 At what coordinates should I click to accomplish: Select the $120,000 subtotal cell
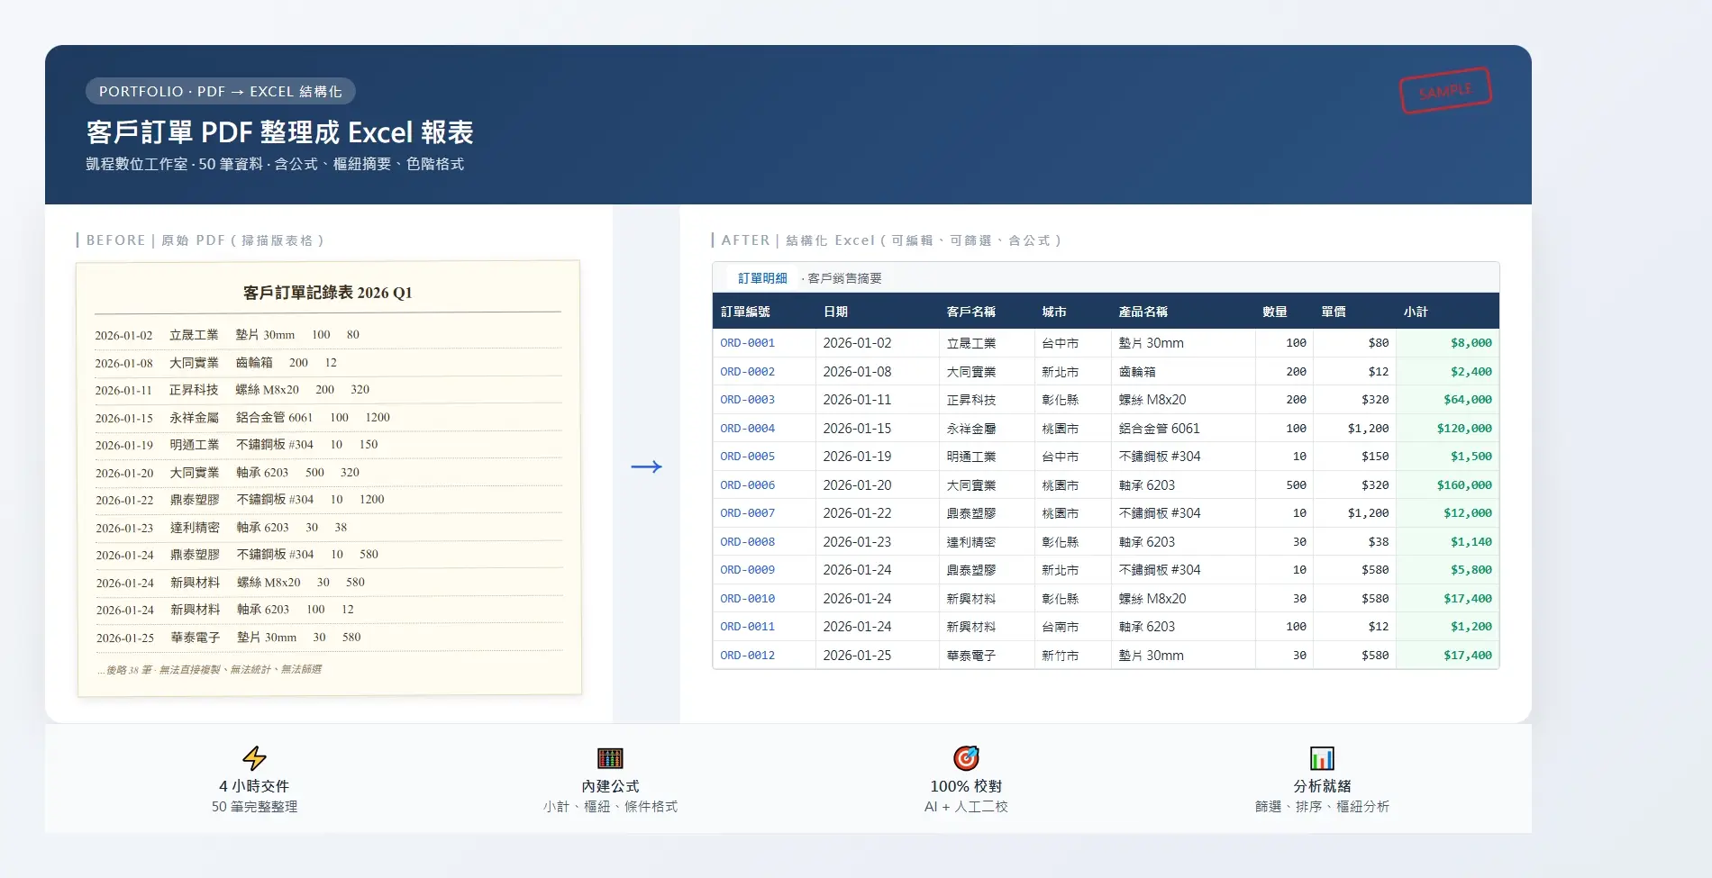click(x=1463, y=429)
